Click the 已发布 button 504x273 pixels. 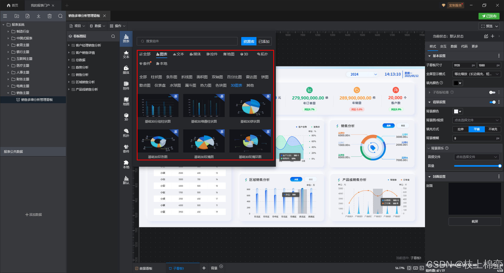coord(489,16)
